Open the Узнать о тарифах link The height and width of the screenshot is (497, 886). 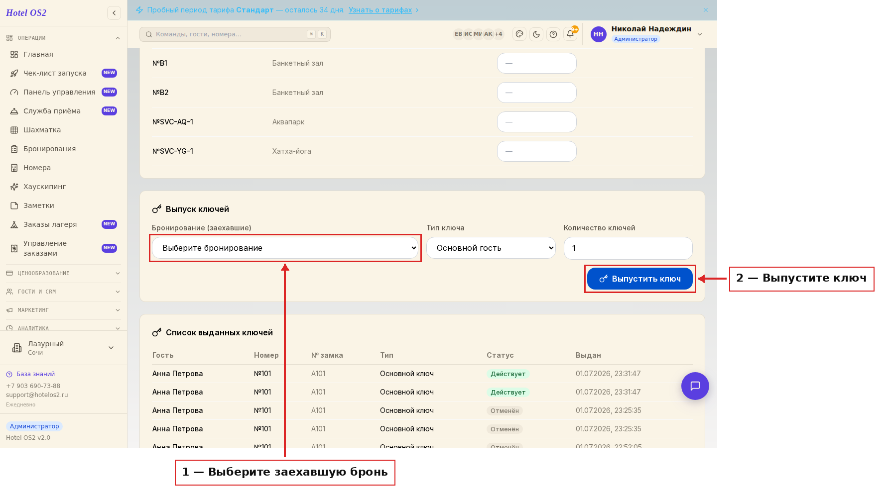[380, 10]
